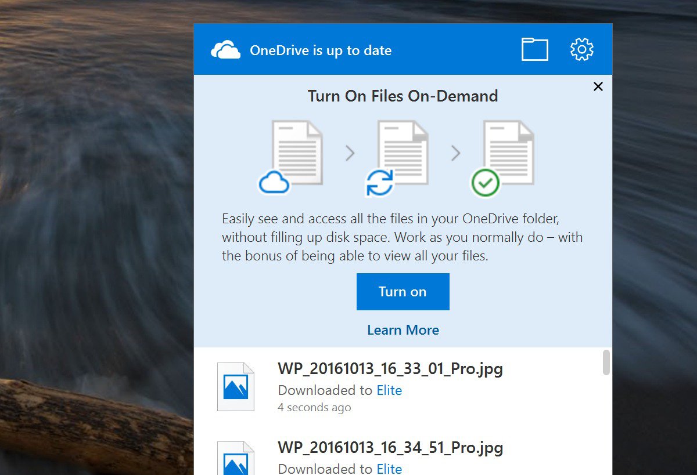Screen dimensions: 697x475
Task: Open the OneDrive folder using the folder icon
Action: pyautogui.click(x=534, y=49)
